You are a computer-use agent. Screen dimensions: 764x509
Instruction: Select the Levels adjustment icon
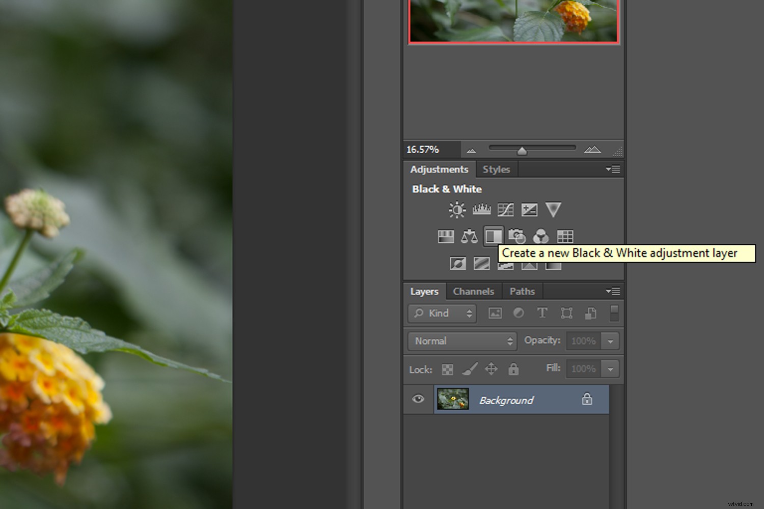[x=481, y=209]
